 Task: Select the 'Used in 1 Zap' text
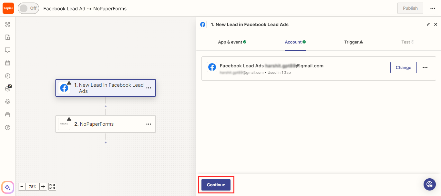click(x=279, y=73)
